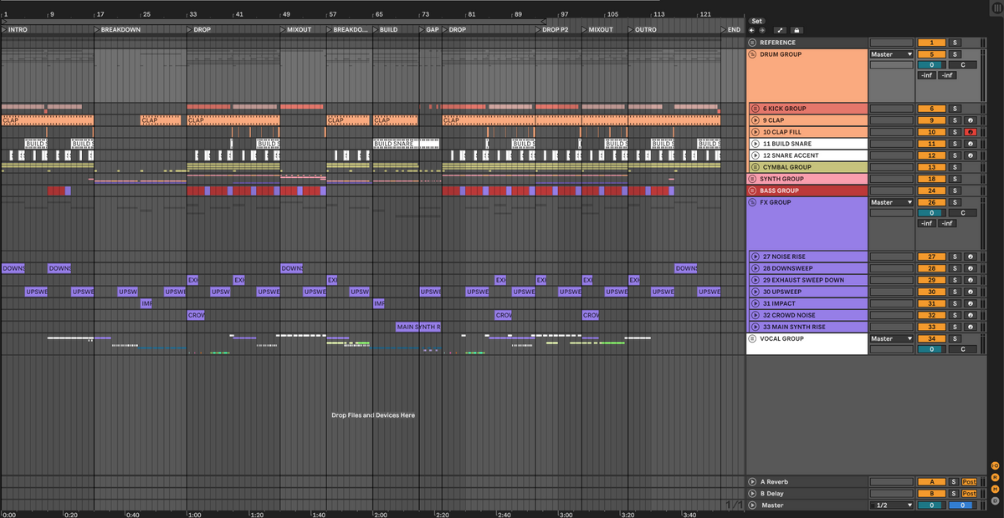Adjust the FX GROUP volume slider

click(931, 213)
